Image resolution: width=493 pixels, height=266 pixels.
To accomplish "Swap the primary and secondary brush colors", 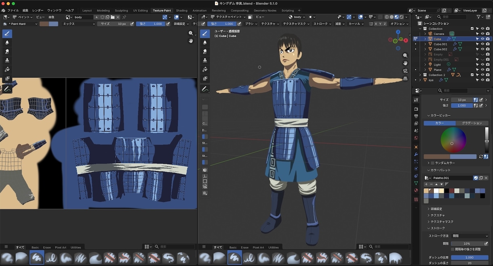I will 481,157.
